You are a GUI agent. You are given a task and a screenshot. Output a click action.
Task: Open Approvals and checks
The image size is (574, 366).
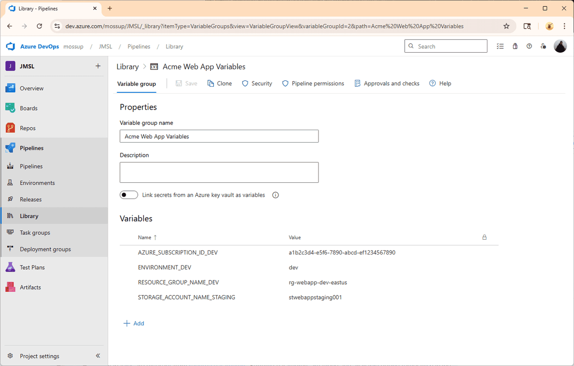(386, 83)
